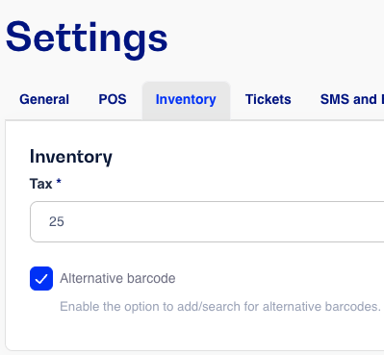Open the POS tab
The image size is (384, 355).
tap(113, 99)
